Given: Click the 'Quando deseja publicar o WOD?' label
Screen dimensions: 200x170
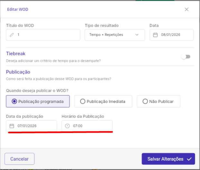Looking at the screenshot, I should (37, 91).
